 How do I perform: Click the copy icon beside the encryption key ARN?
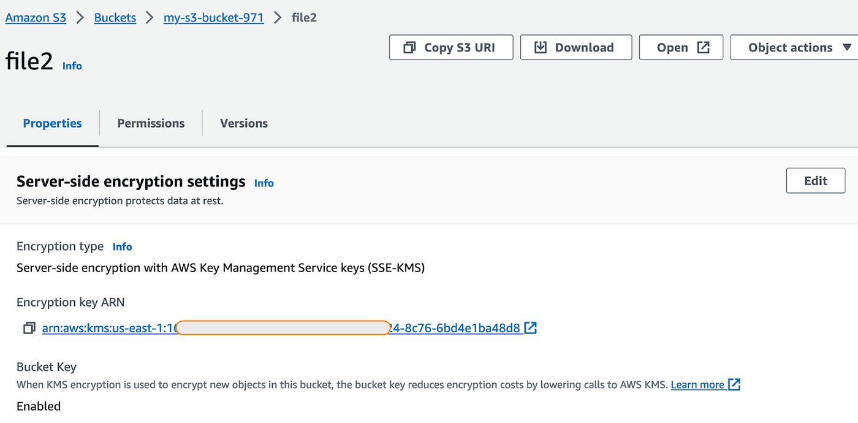pyautogui.click(x=29, y=329)
